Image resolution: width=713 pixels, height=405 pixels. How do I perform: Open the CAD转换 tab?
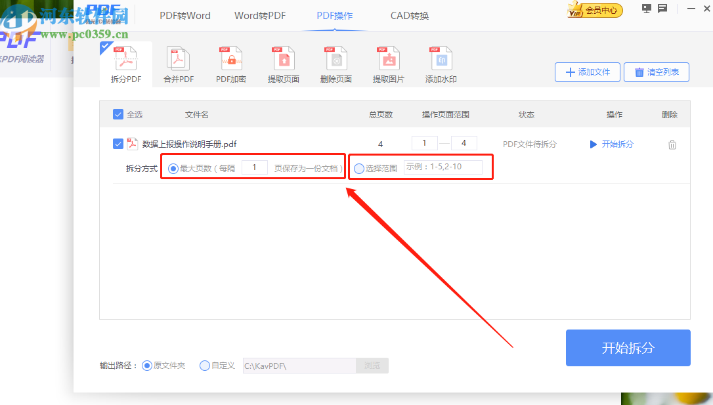pyautogui.click(x=409, y=15)
